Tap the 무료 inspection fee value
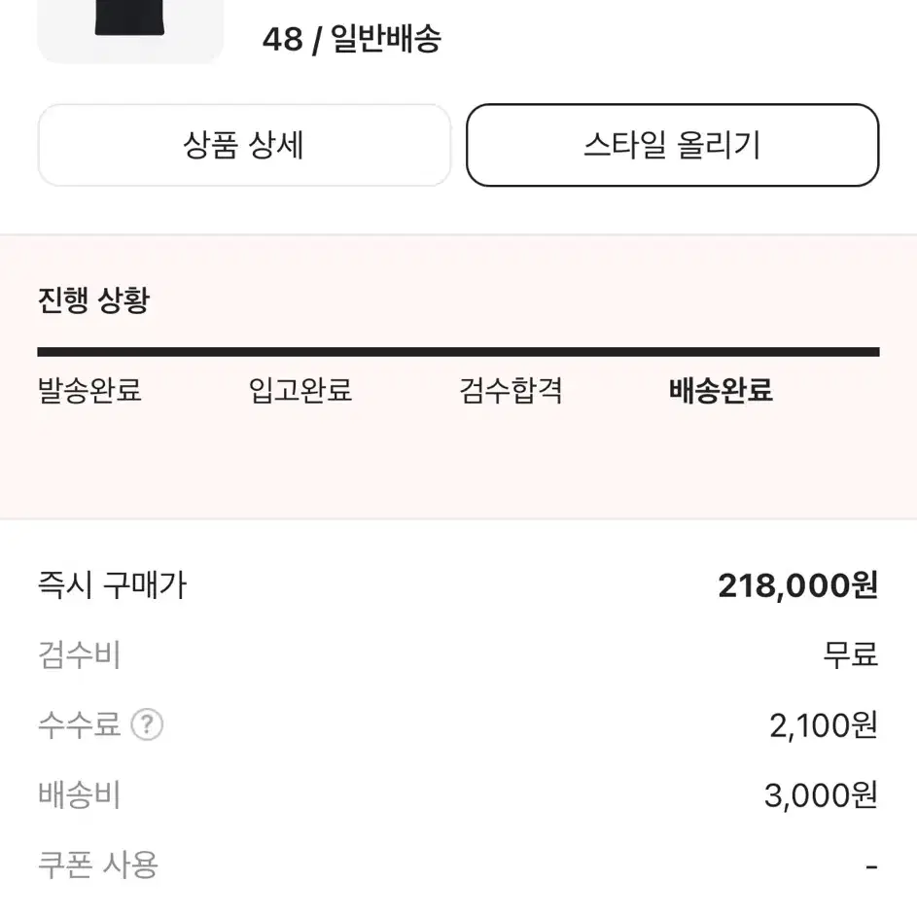Screen dimensions: 917x917 pos(850,654)
